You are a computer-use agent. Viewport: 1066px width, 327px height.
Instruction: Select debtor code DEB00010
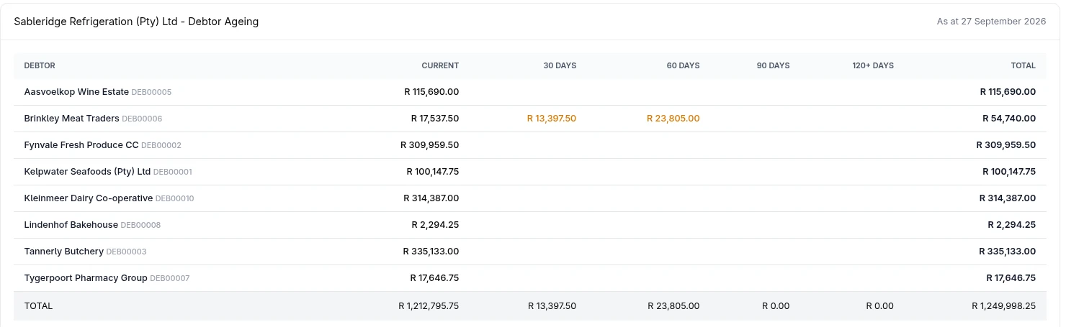tap(175, 199)
